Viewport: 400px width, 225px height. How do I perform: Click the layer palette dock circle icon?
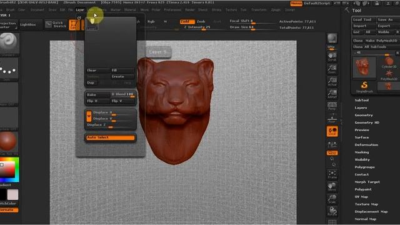point(79,18)
